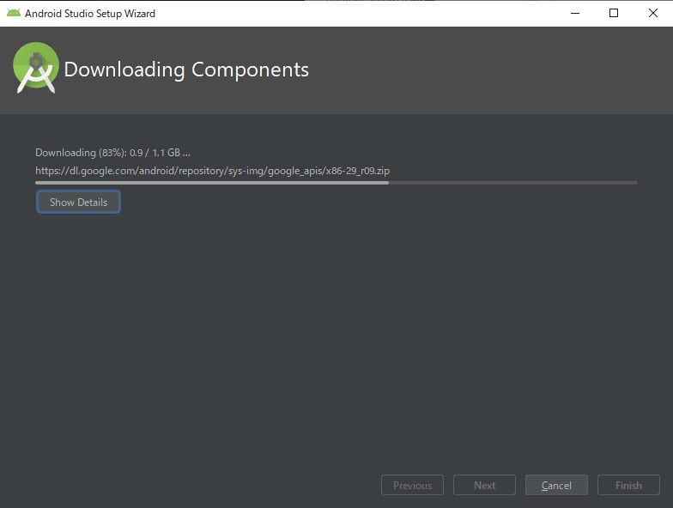Expand download log with Show Details
The width and height of the screenshot is (673, 508).
coord(79,203)
